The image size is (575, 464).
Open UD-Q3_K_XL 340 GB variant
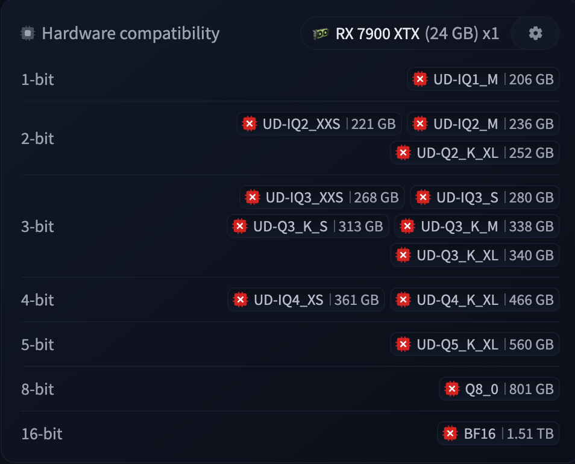(x=475, y=255)
